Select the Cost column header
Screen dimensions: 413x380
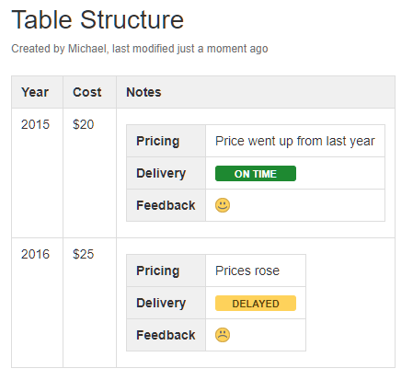[x=89, y=92]
